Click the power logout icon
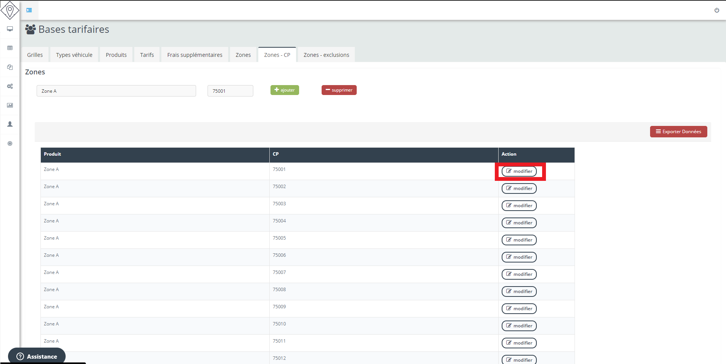The width and height of the screenshot is (726, 364). (717, 10)
